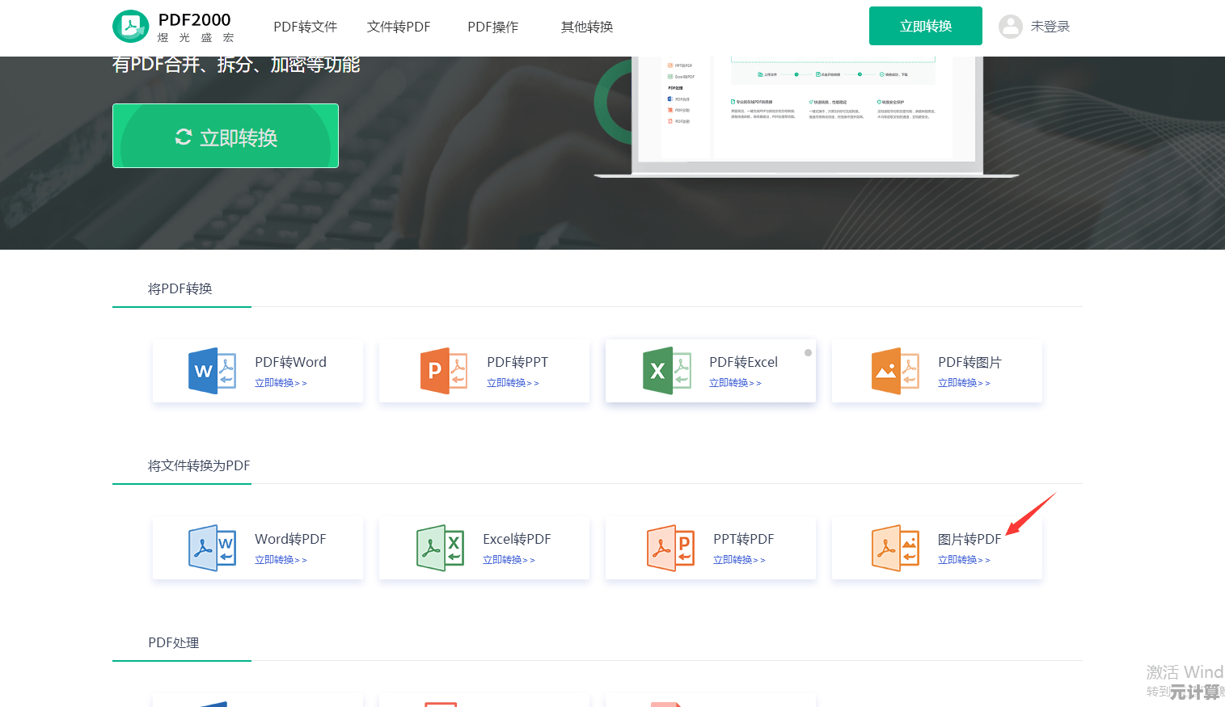Click the 图片转PDF icon
Screen dimensions: 1225x707
895,548
